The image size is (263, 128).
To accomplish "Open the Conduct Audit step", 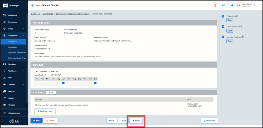I will (230, 31).
